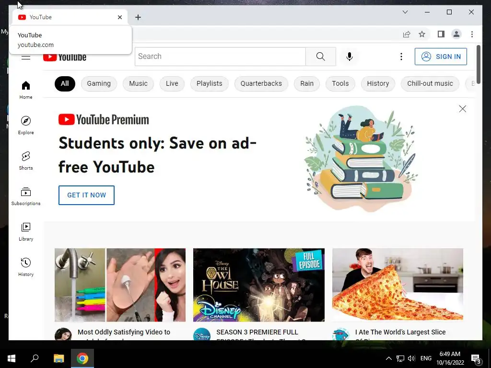Go to Home in the sidebar
The height and width of the screenshot is (368, 491).
[26, 90]
